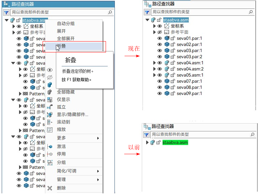Click the filter funnel icon in the upper-right panel
Viewport: 259px width, 194px height.
pos(147,12)
